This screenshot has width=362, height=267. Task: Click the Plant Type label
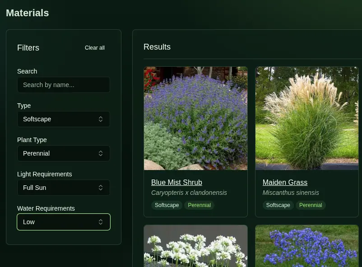coord(32,140)
